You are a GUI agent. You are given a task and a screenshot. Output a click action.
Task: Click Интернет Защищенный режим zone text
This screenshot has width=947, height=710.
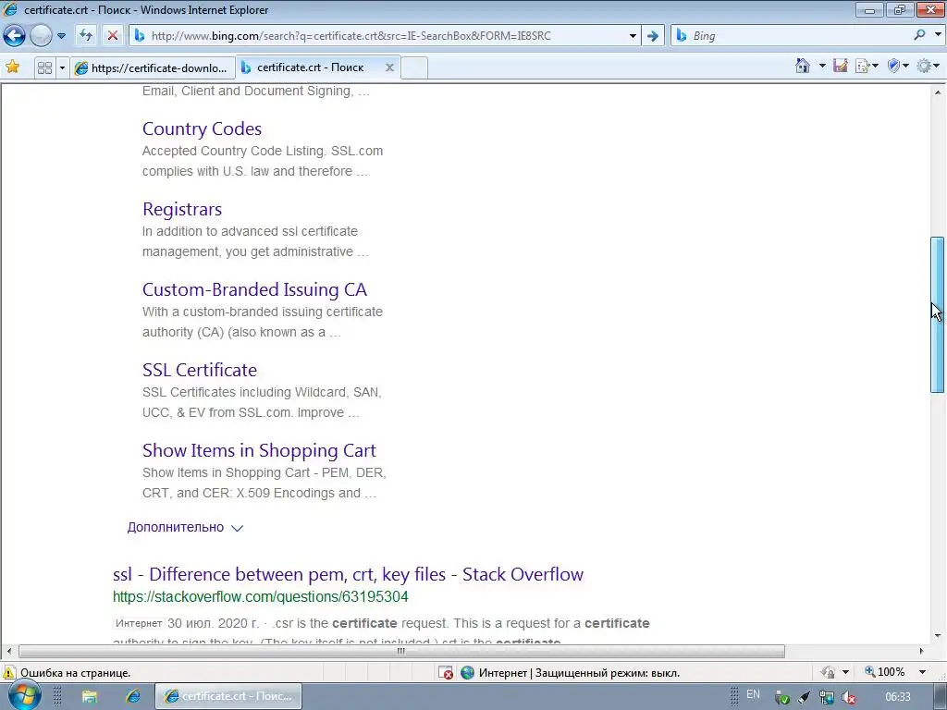[x=579, y=673]
